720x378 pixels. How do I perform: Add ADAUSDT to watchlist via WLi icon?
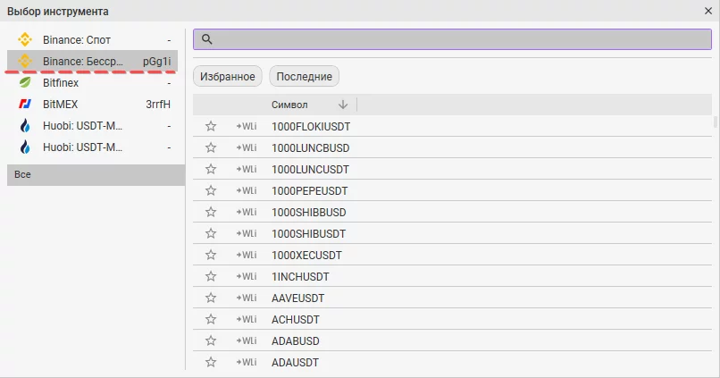point(247,362)
